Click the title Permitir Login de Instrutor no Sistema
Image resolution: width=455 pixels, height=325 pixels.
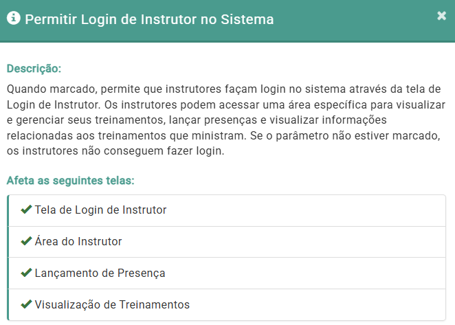(149, 20)
